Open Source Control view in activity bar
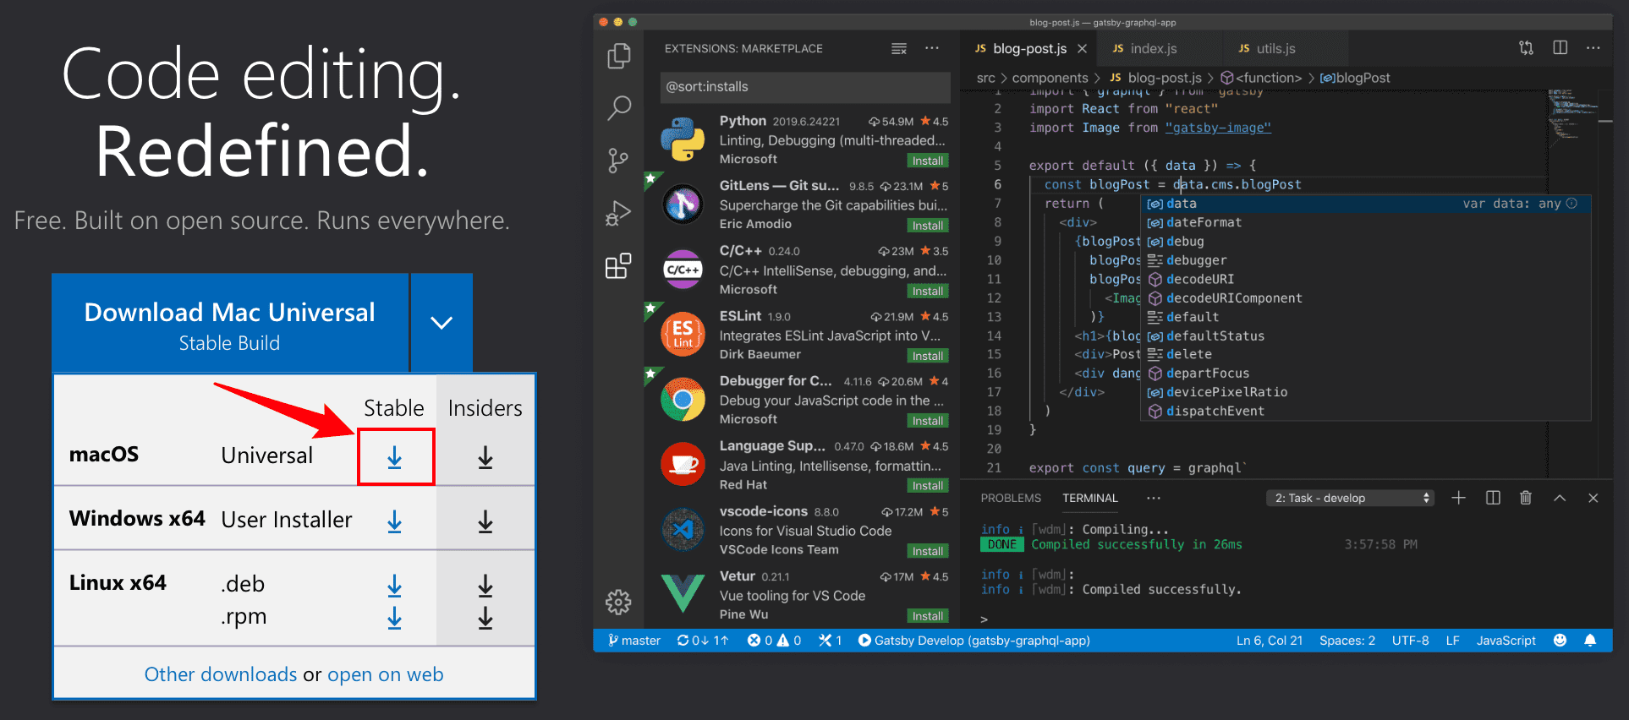 (x=618, y=160)
